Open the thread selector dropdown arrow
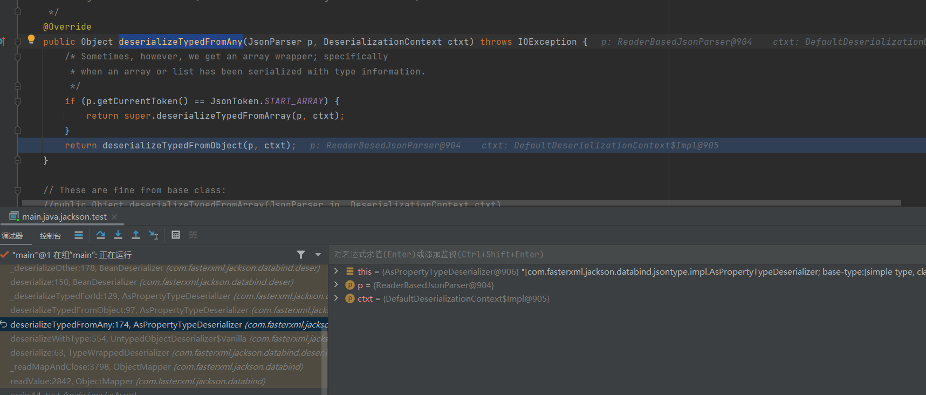 coord(318,255)
